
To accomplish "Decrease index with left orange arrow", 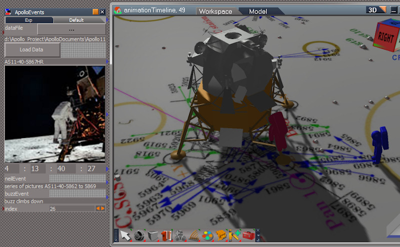I will [x=97, y=208].
